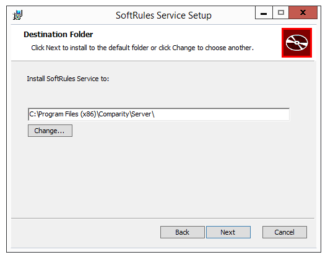Select the 'Destination Folder' heading
The width and height of the screenshot is (333, 265).
[x=58, y=35]
